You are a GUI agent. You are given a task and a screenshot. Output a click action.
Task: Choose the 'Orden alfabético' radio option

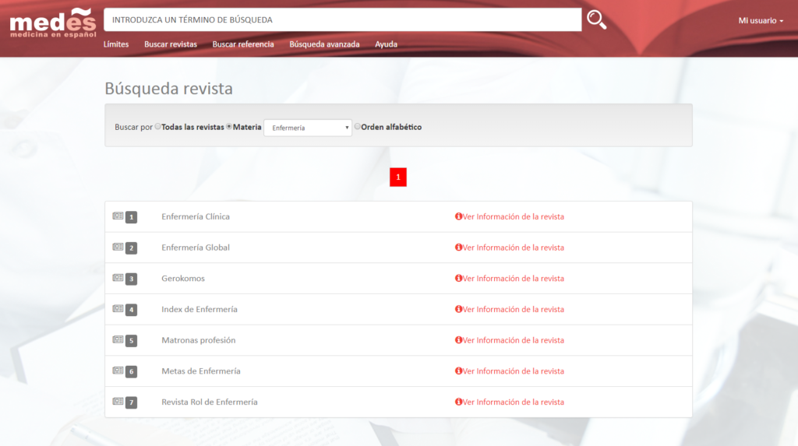coord(358,126)
